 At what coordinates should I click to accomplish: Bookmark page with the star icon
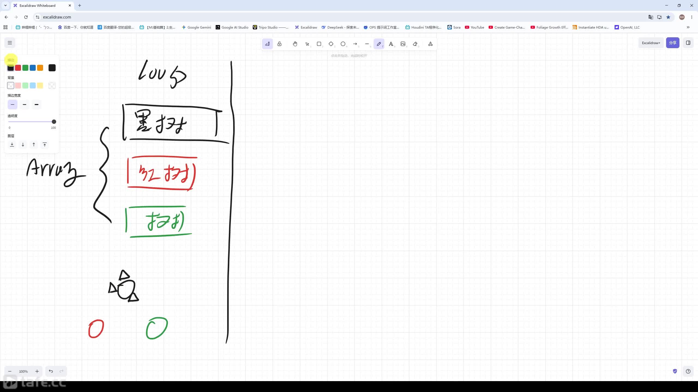coord(668,17)
